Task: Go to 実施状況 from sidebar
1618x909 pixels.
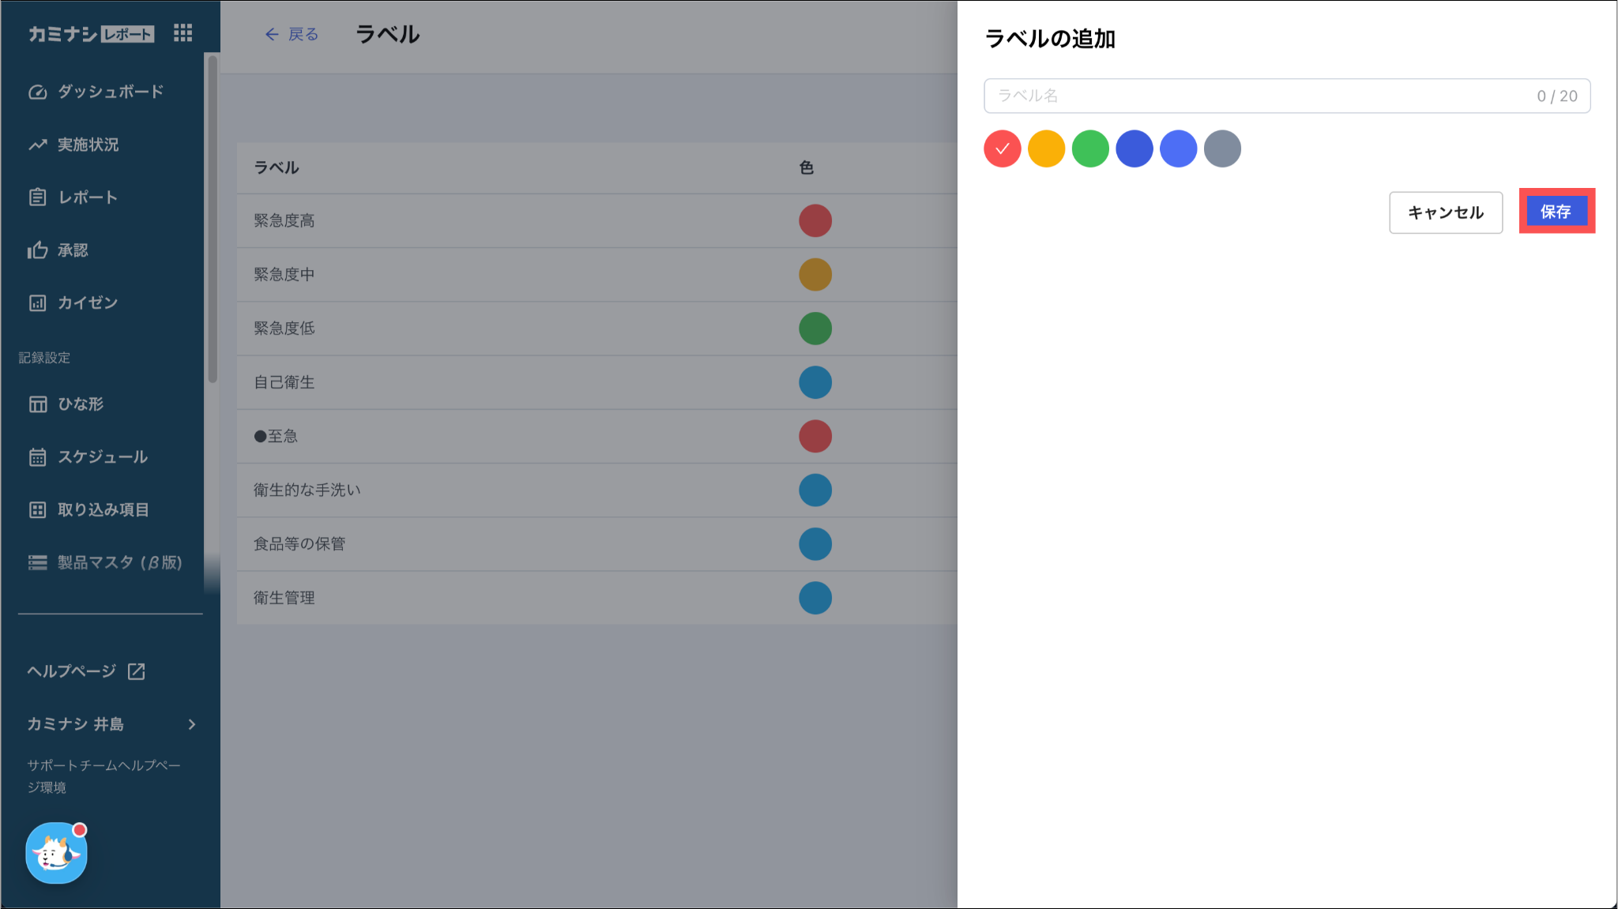Action: pos(88,145)
